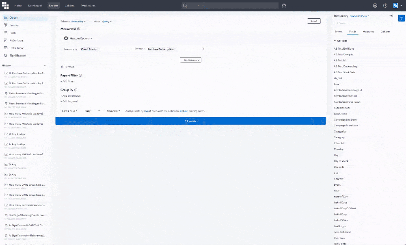Click the search magnifier icon
This screenshot has width=406, height=245.
pyautogui.click(x=185, y=5)
